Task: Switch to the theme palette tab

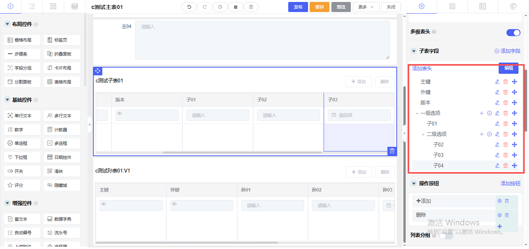Action: 513,7
